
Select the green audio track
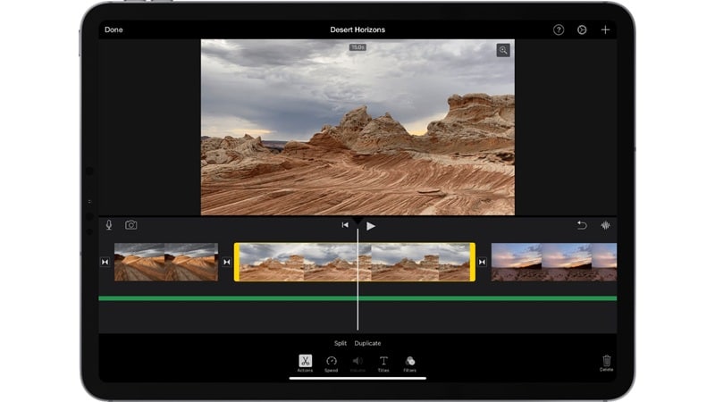[357, 298]
